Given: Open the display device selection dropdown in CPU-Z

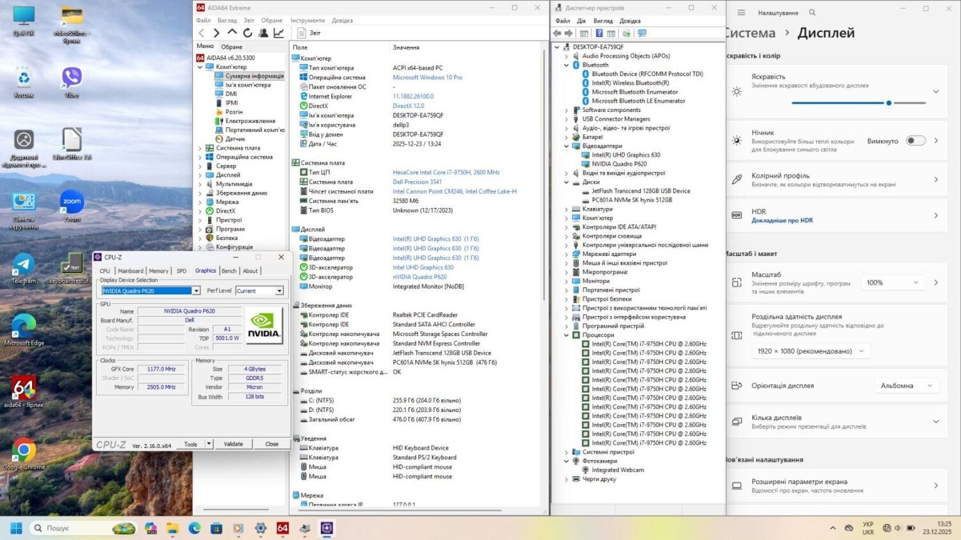Looking at the screenshot, I should 196,291.
